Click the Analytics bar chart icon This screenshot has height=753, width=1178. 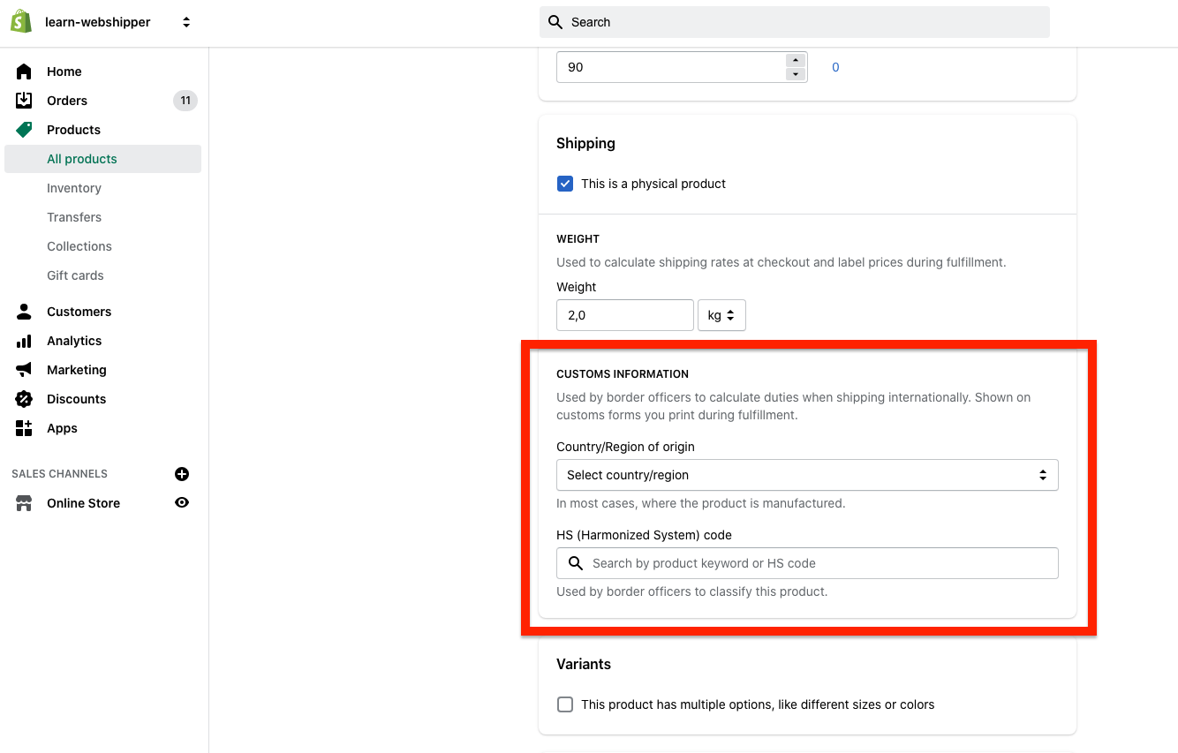[x=24, y=341]
